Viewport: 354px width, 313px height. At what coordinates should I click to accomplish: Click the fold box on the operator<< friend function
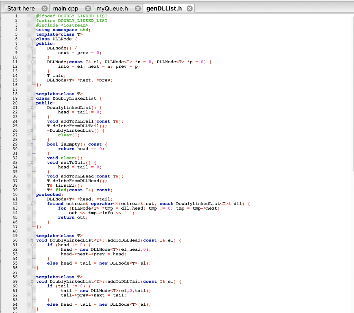pos(32,203)
